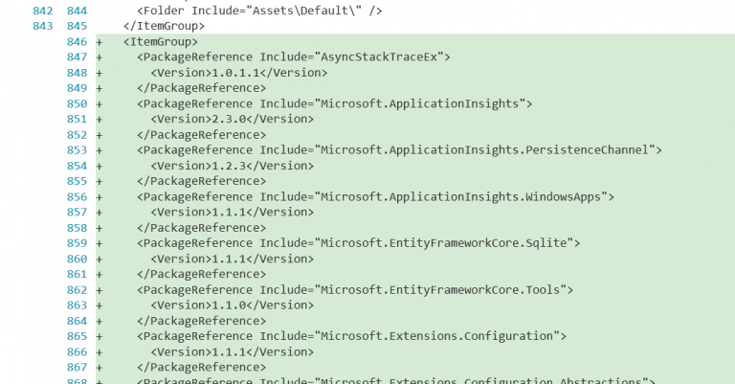Click the Version 2.3.0 line
735x384 pixels.
coord(232,119)
